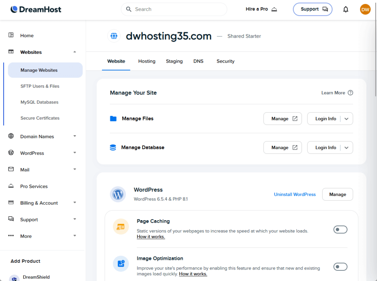Click the Home sidebar icon

[11, 35]
